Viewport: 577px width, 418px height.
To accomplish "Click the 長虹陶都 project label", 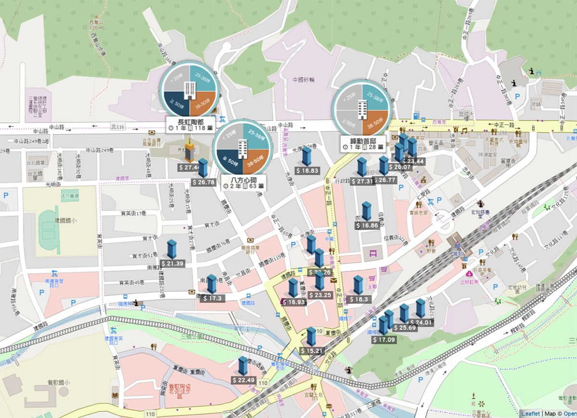I will [192, 125].
